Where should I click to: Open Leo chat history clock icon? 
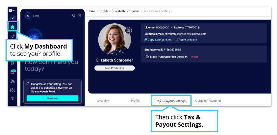pos(79,16)
